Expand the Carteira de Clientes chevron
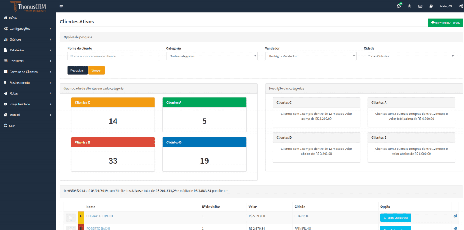The image size is (464, 230). pyautogui.click(x=50, y=72)
